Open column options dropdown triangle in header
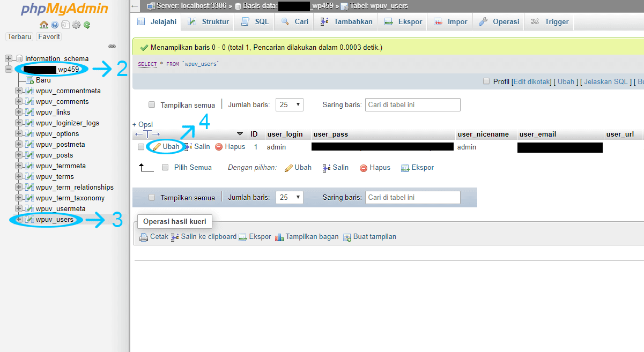The height and width of the screenshot is (352, 644). click(240, 134)
